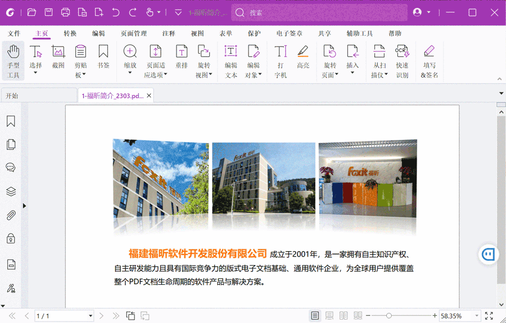Select the Hand tool (手型工具)
Screen dimensions: 506x323
13,61
